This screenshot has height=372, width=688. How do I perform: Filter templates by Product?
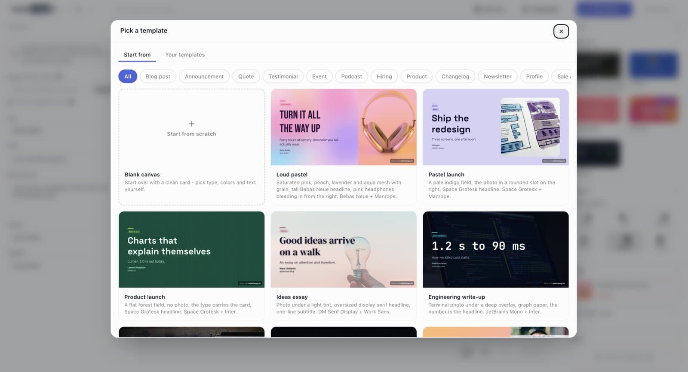pyautogui.click(x=417, y=76)
